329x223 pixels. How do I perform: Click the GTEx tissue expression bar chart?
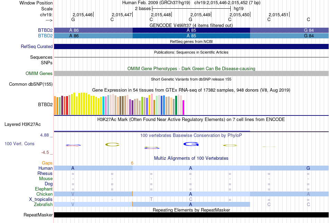pos(119,104)
